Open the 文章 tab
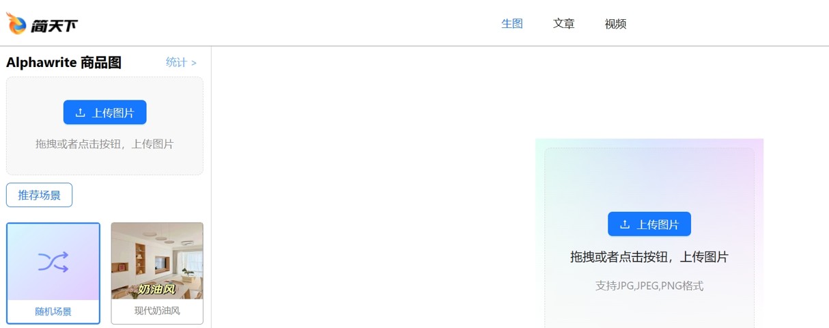Viewport: 829px width, 328px height. (x=564, y=24)
